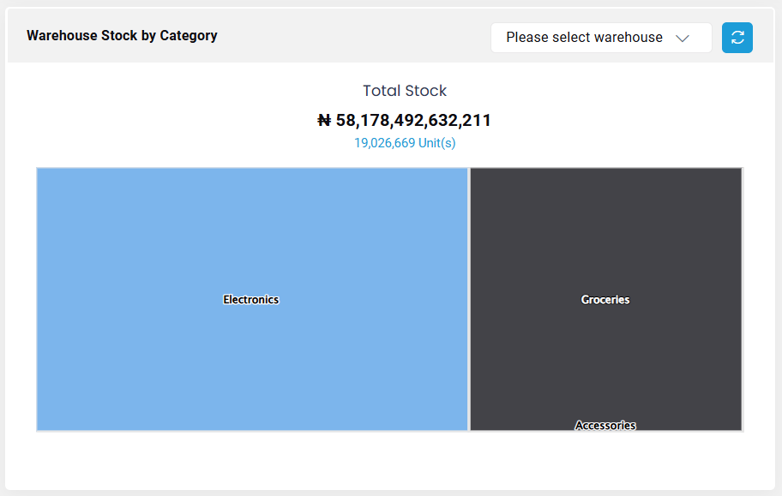Open the 'Please select warehouse' dropdown
Image resolution: width=782 pixels, height=496 pixels.
tap(601, 38)
